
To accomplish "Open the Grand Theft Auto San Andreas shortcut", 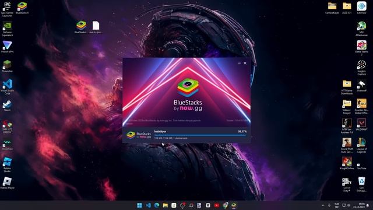I will pyautogui.click(x=347, y=145).
